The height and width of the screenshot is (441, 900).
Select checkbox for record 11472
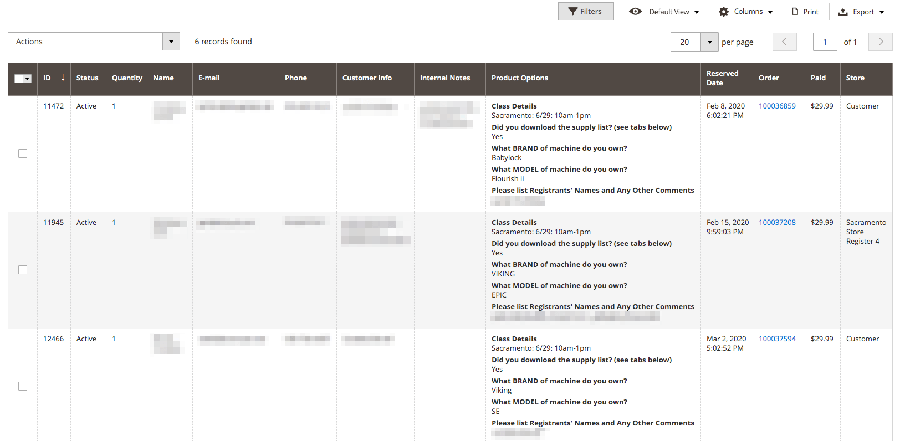pos(23,153)
